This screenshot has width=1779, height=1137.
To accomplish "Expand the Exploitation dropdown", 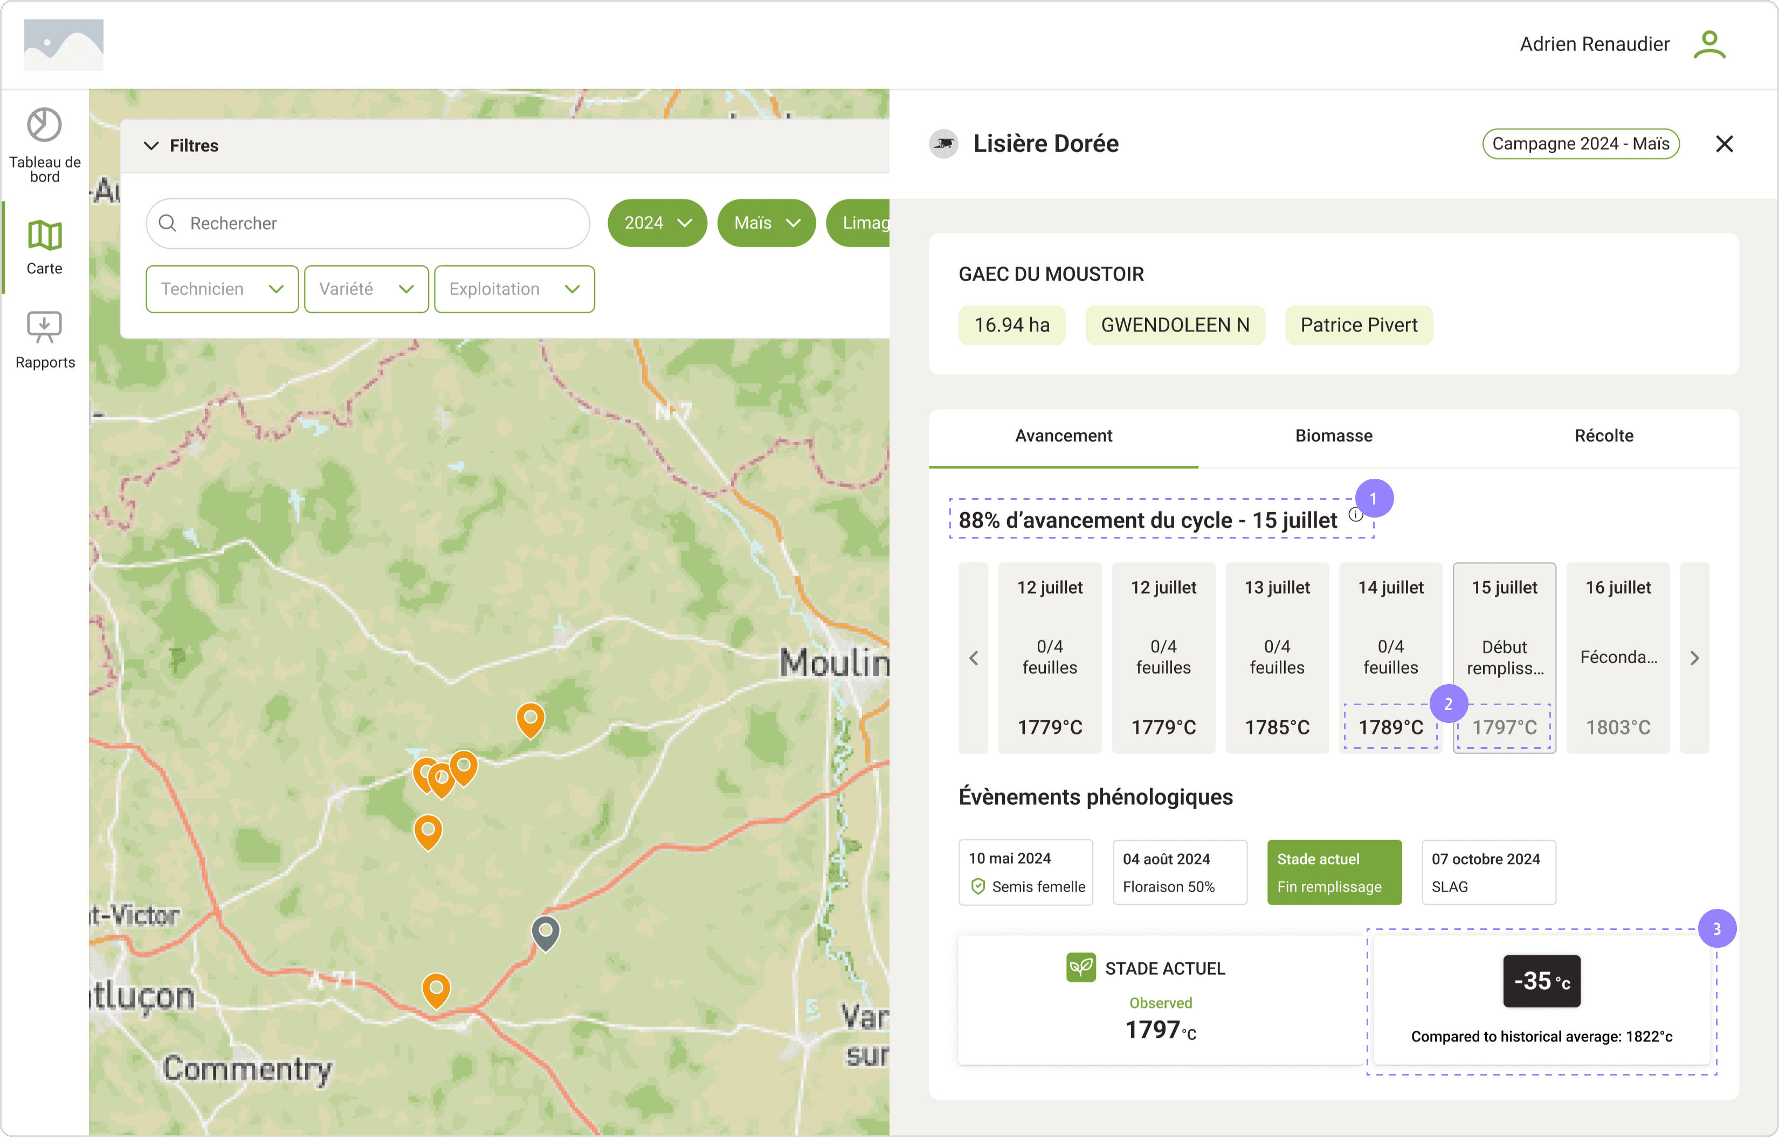I will 514,289.
